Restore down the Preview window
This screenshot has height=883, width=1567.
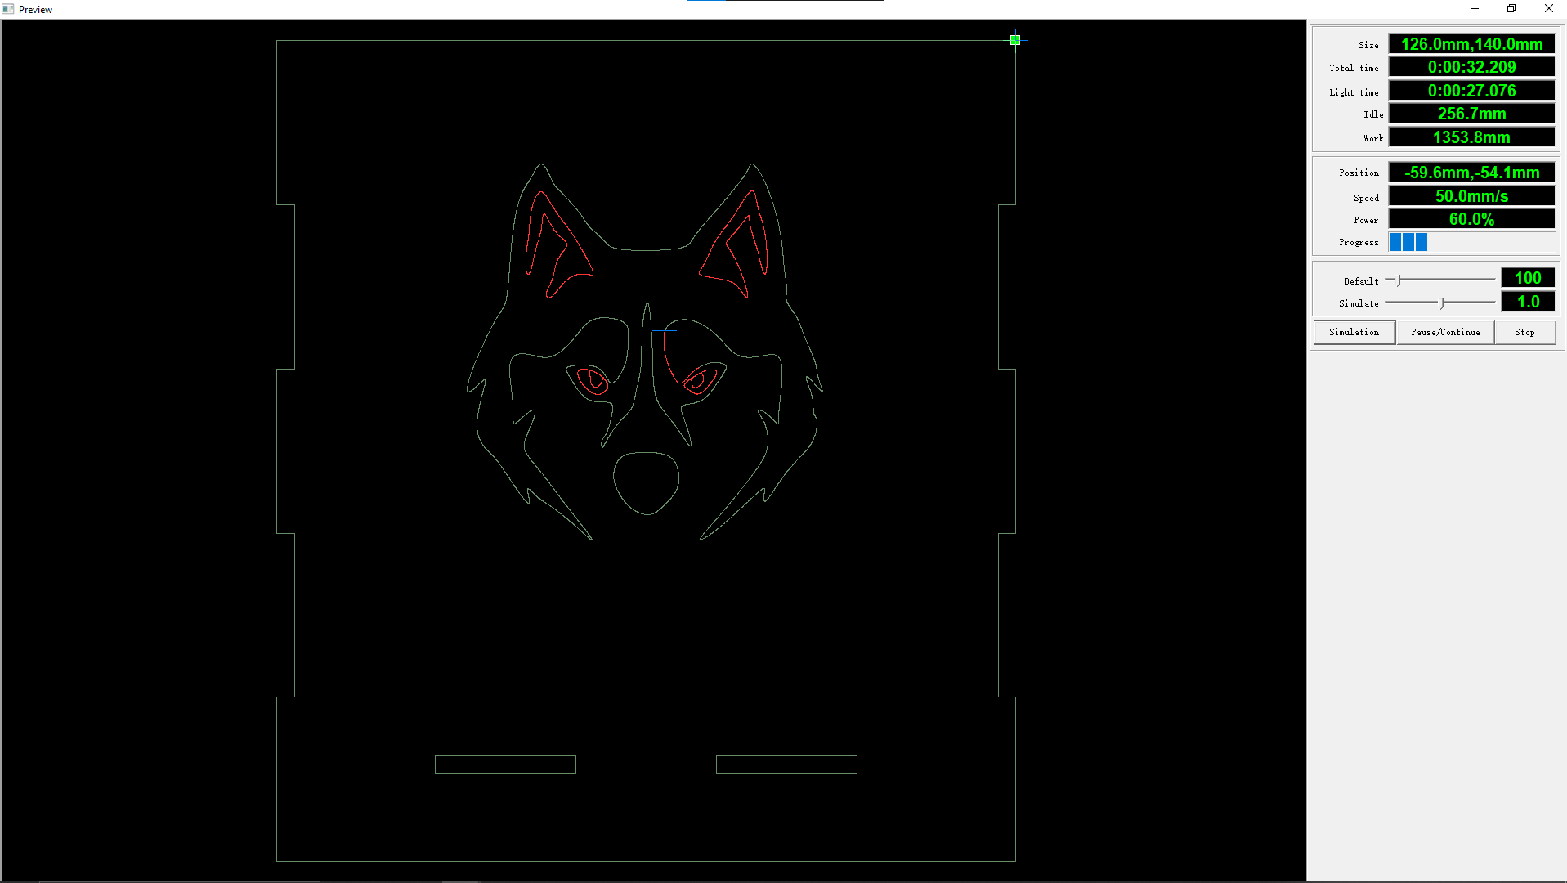click(1511, 9)
